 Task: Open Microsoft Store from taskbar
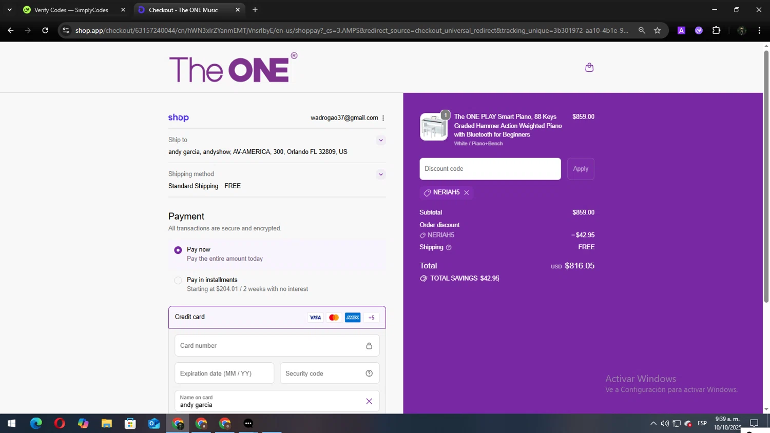point(130,423)
